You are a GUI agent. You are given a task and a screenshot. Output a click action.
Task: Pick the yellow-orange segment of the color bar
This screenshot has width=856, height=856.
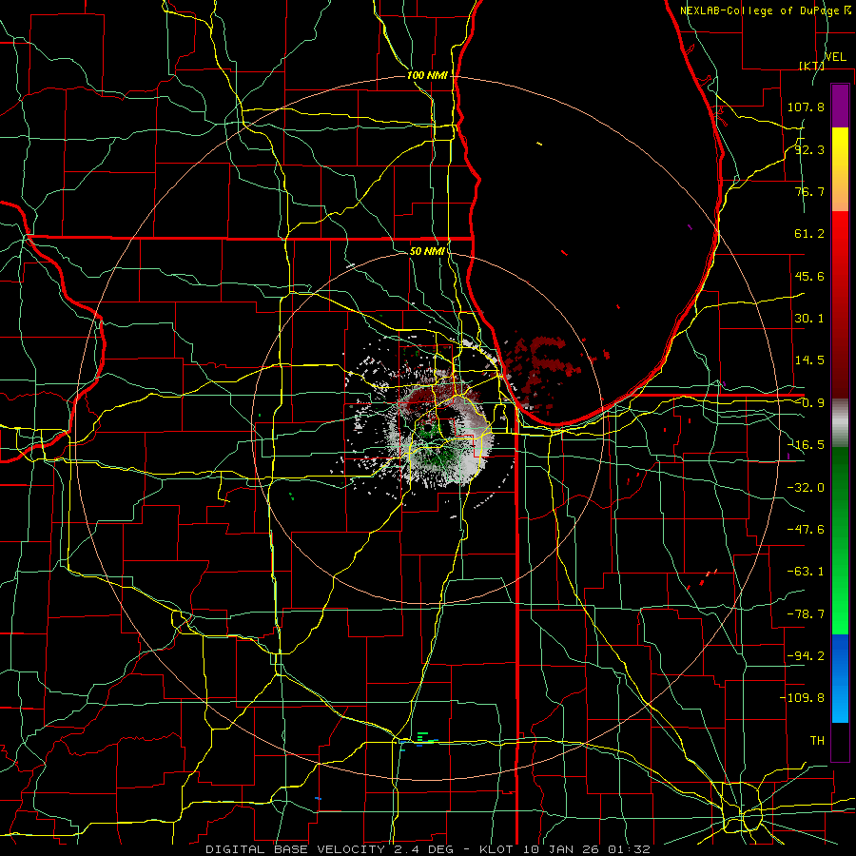840,170
